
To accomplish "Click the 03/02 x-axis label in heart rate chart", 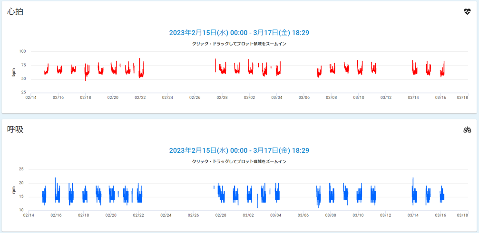I will (249, 97).
